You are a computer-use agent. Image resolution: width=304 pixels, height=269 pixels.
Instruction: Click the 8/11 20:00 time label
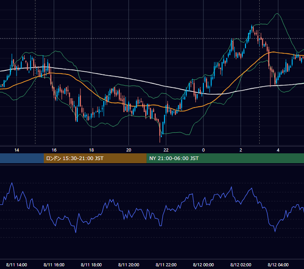click(129, 265)
